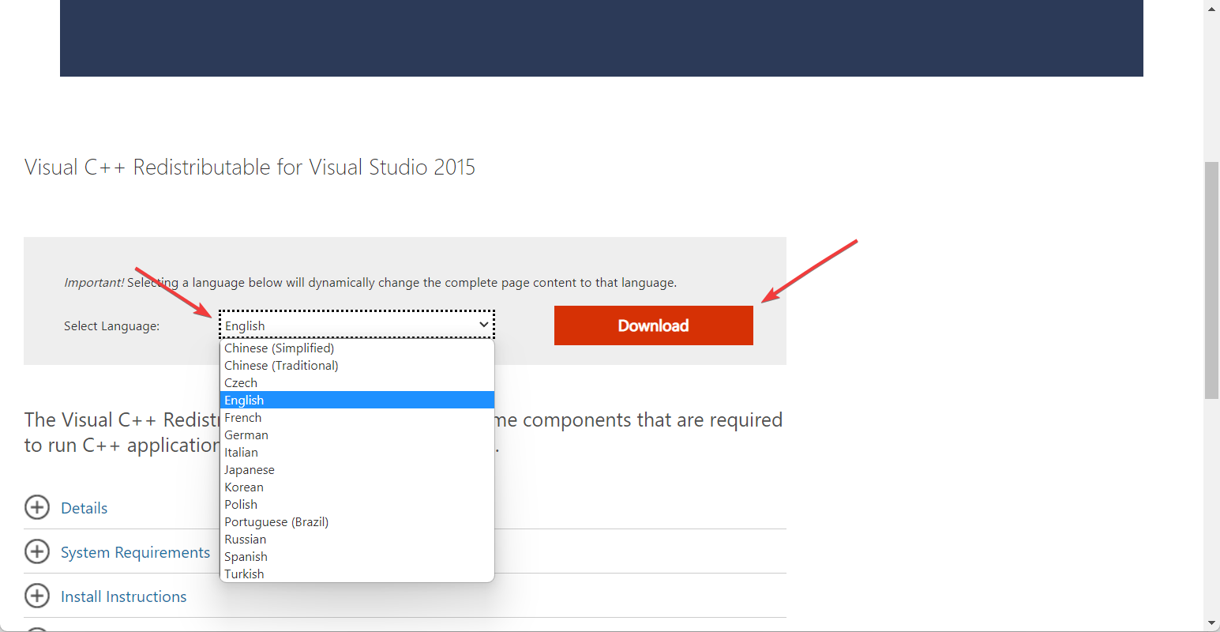This screenshot has width=1220, height=632.
Task: Select Japanese language option
Action: pyautogui.click(x=357, y=470)
